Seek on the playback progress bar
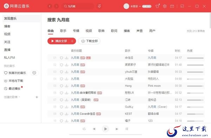The image size is (211, 138). coord(105,134)
